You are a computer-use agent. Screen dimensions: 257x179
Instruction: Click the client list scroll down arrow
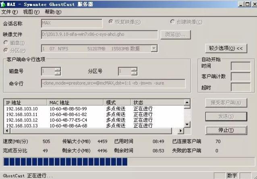click(x=187, y=125)
